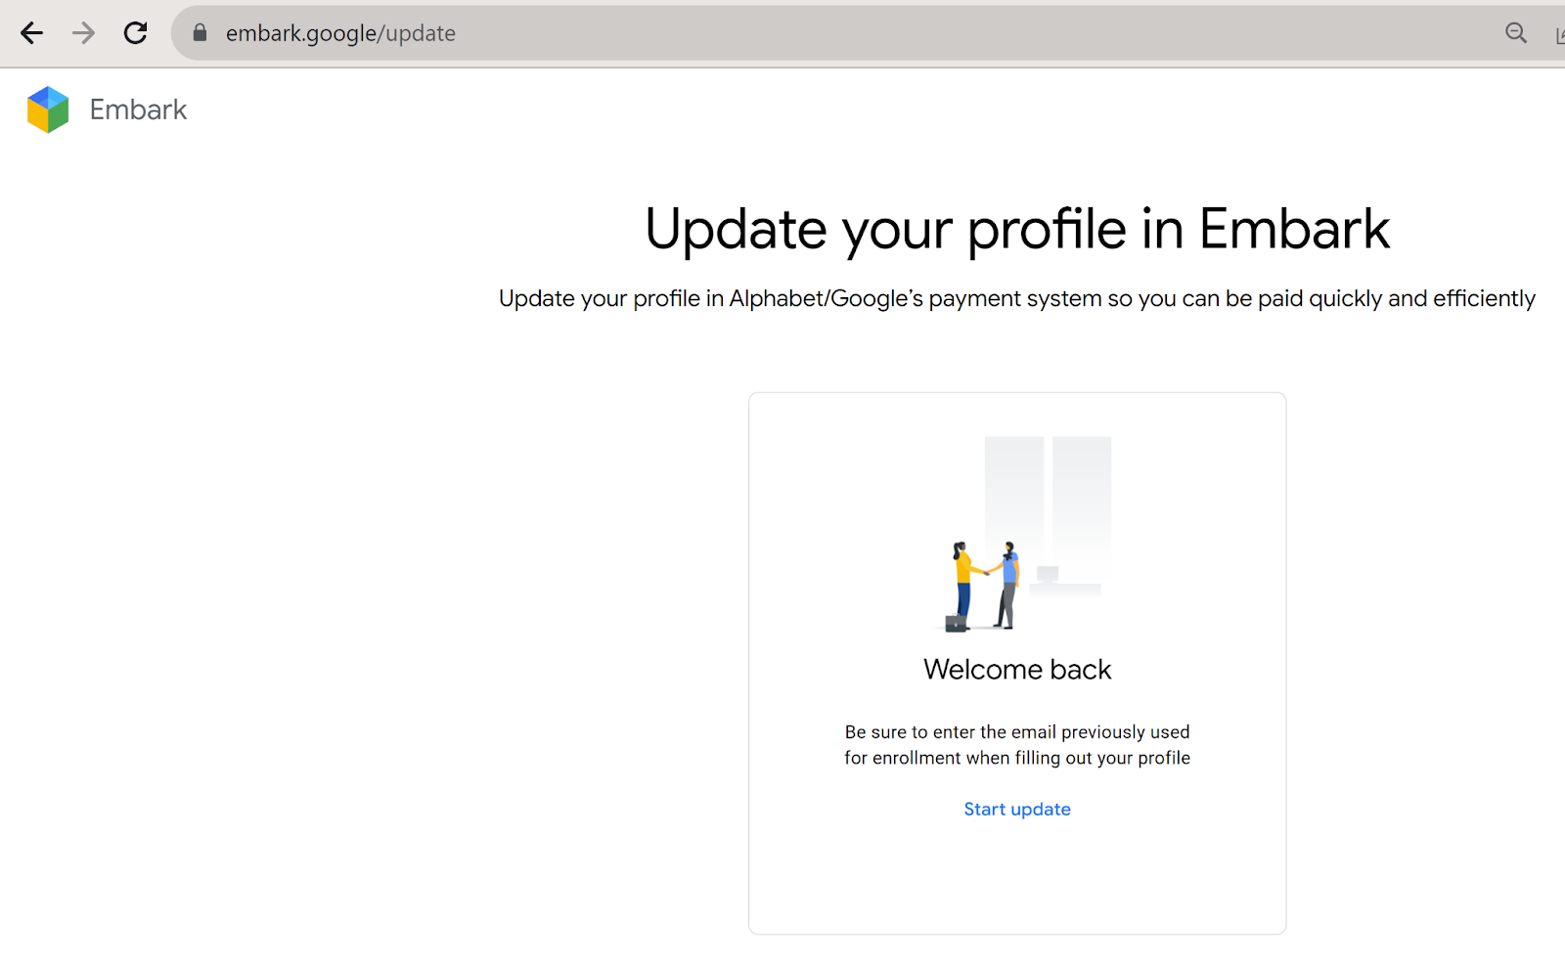
Task: View site info via the lock icon
Action: (200, 33)
